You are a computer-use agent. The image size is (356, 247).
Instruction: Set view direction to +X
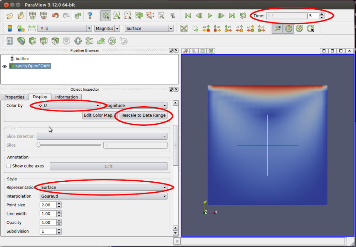pyautogui.click(x=206, y=28)
